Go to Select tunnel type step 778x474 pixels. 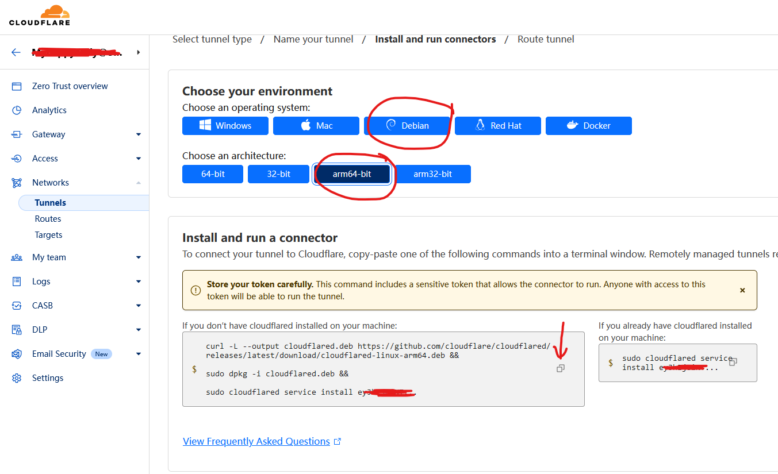212,39
